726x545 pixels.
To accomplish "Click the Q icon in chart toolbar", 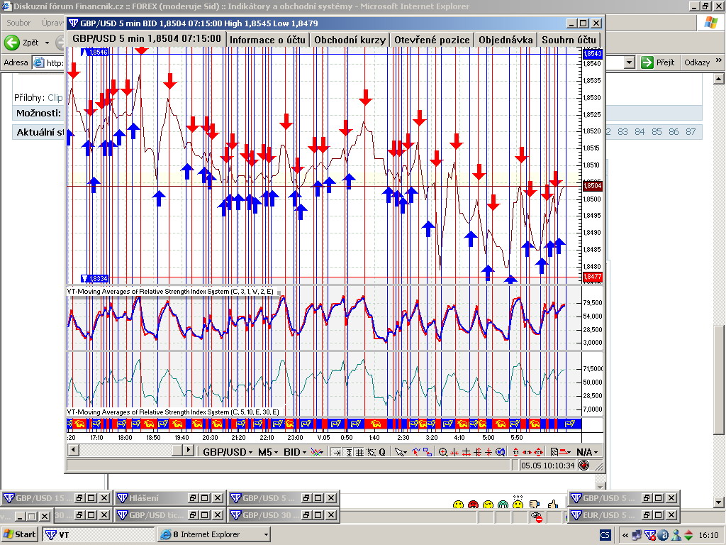I will (x=382, y=452).
